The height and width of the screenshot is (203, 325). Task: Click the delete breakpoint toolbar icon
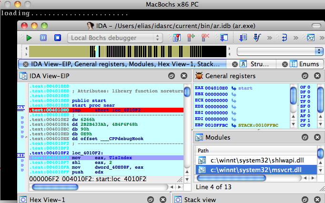click(x=205, y=37)
